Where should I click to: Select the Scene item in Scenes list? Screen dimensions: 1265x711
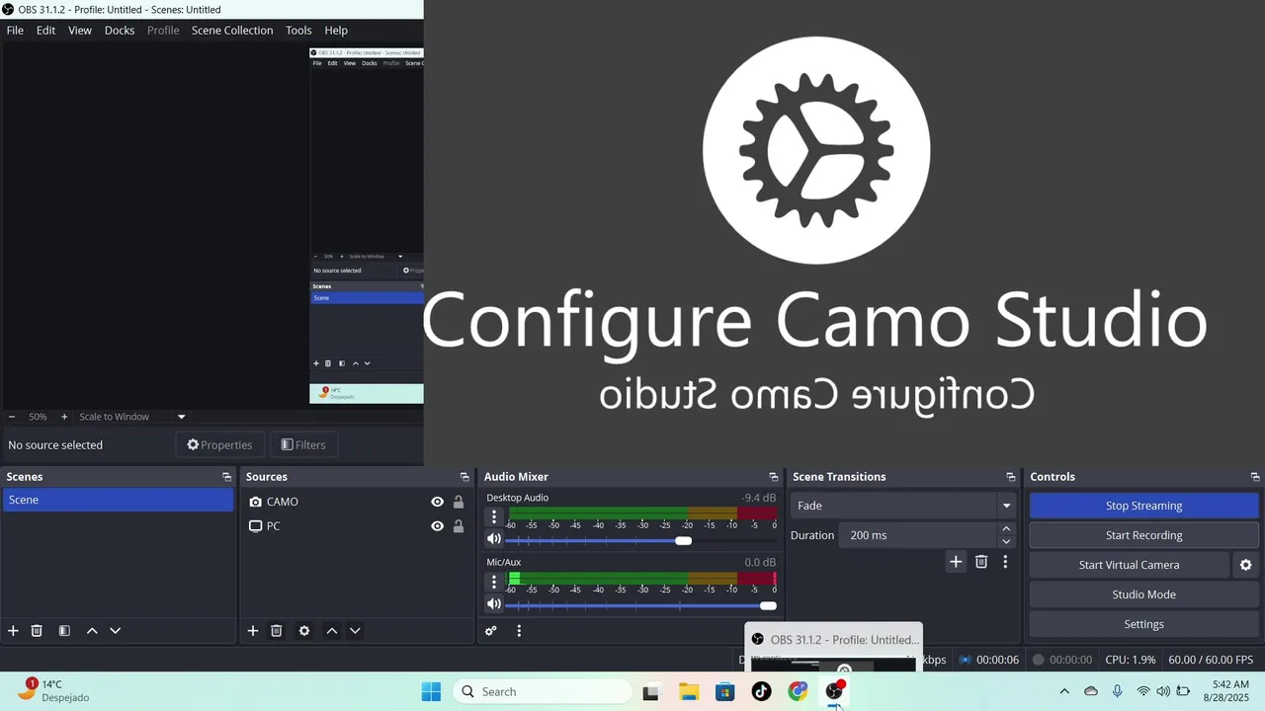point(118,500)
